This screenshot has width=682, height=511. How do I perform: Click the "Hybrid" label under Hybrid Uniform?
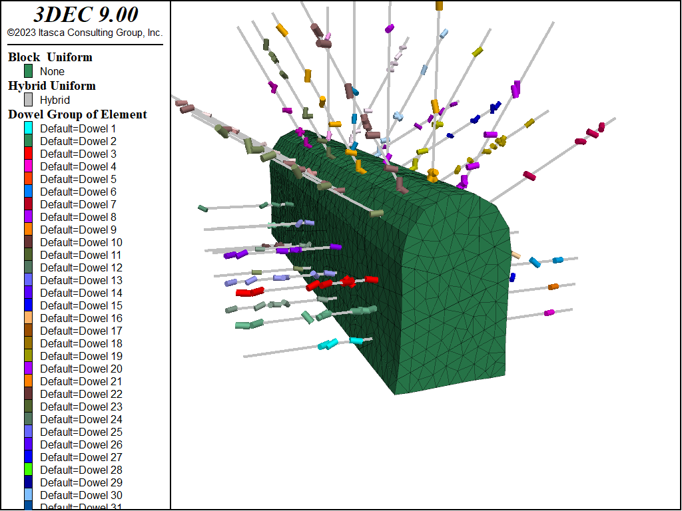pos(55,100)
